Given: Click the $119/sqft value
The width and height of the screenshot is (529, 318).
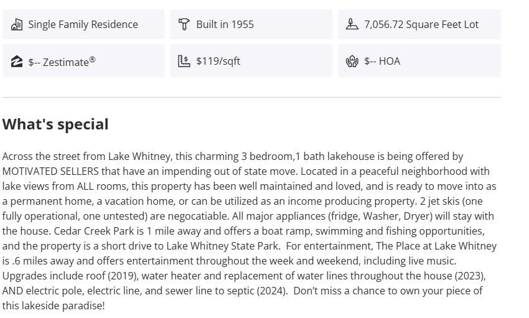Looking at the screenshot, I should pos(218,61).
